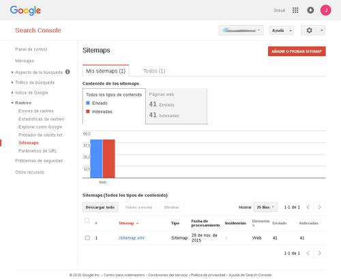Open Estadísticas de rastreo
341x279 pixels.
41,119
